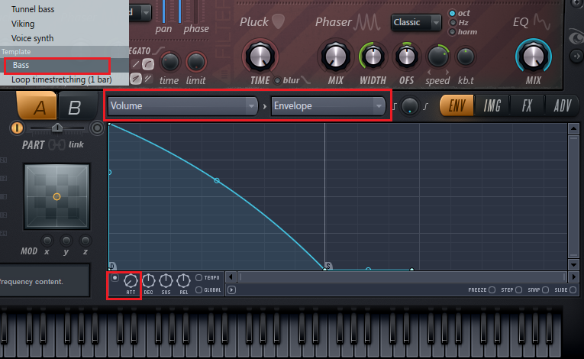
Task: Expand the Classic phaser type dropdown
Action: (416, 22)
